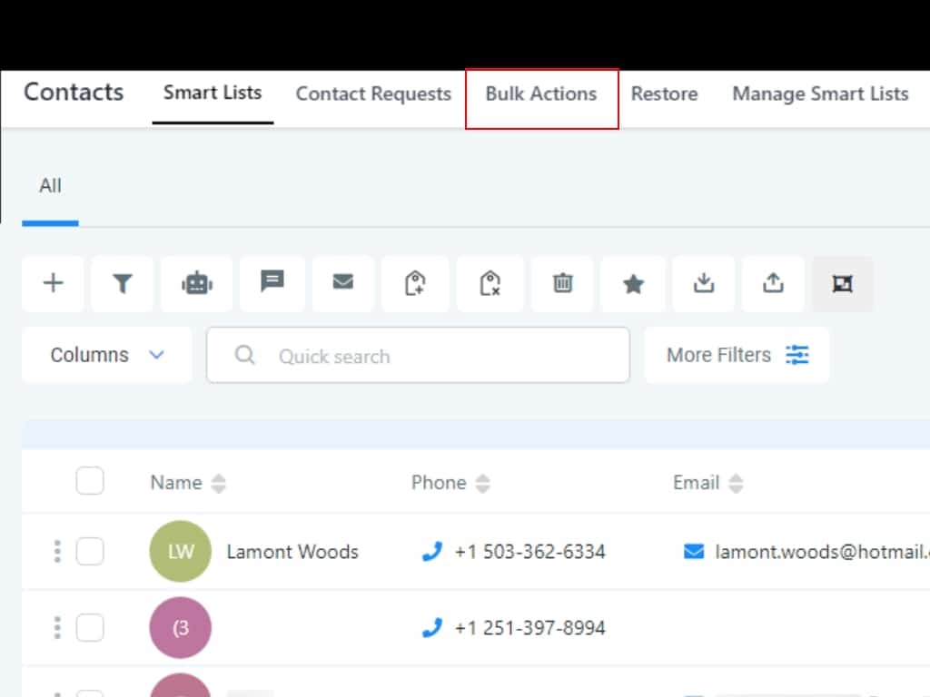The width and height of the screenshot is (930, 697).
Task: Click the remove tag icon
Action: 490,284
